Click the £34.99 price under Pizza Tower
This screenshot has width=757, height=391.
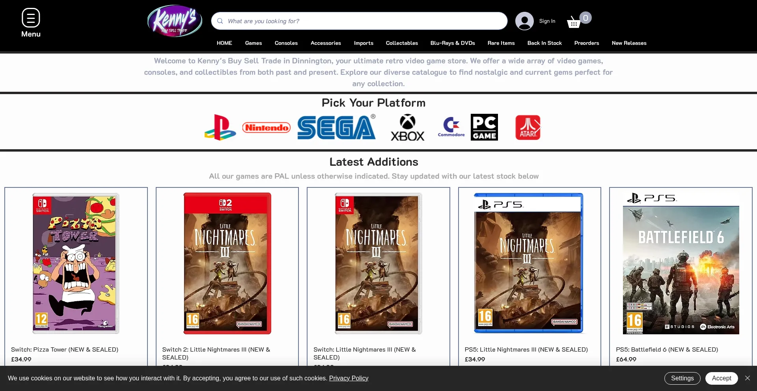[21, 359]
